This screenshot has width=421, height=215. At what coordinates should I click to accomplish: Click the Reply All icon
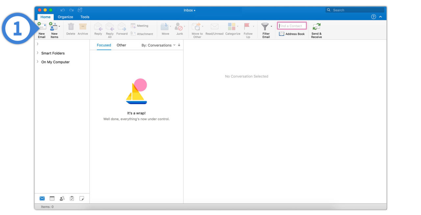tap(110, 27)
